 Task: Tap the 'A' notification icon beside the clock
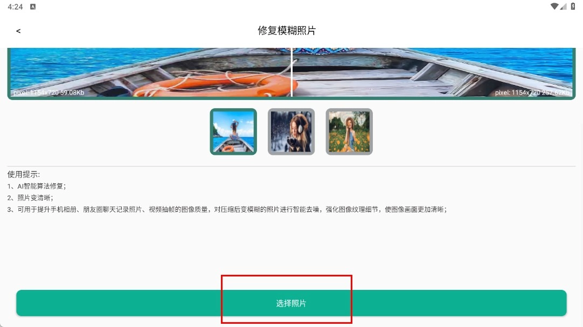click(33, 6)
